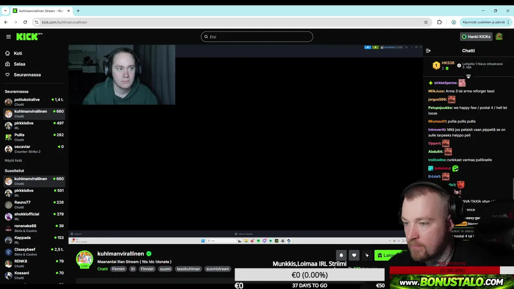Open the browser profile icon
Screen dimensions: 514x289
[x=453, y=22]
